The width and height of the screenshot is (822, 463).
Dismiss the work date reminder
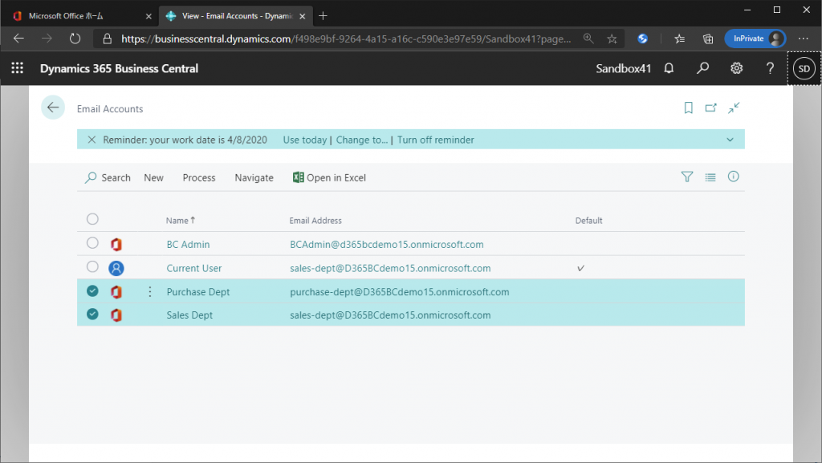click(92, 140)
